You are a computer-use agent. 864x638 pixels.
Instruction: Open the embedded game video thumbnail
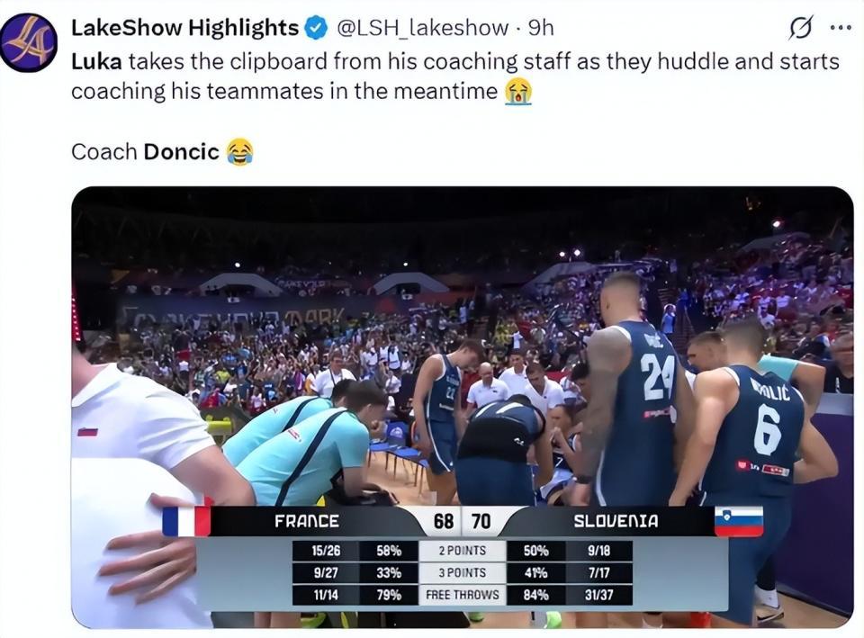point(463,407)
